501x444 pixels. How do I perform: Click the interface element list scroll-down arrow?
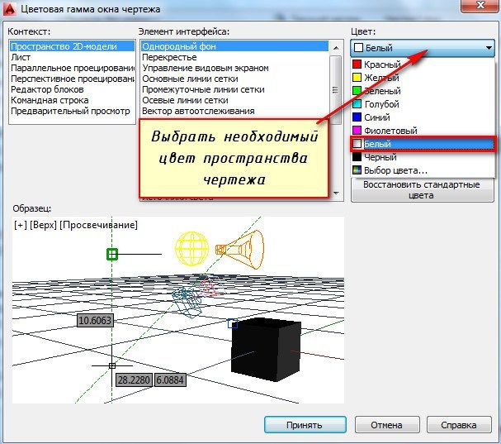pyautogui.click(x=336, y=193)
